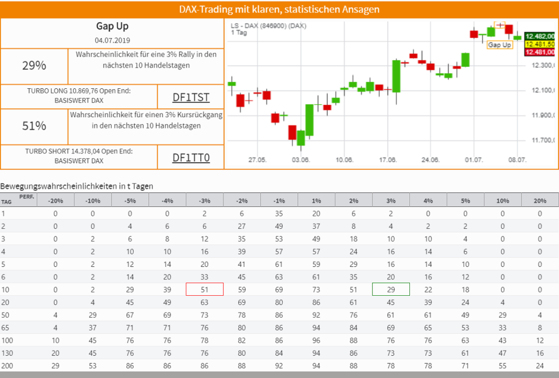The image size is (559, 378).
Task: Click the green 12.482,00 price tag
Action: pos(540,36)
